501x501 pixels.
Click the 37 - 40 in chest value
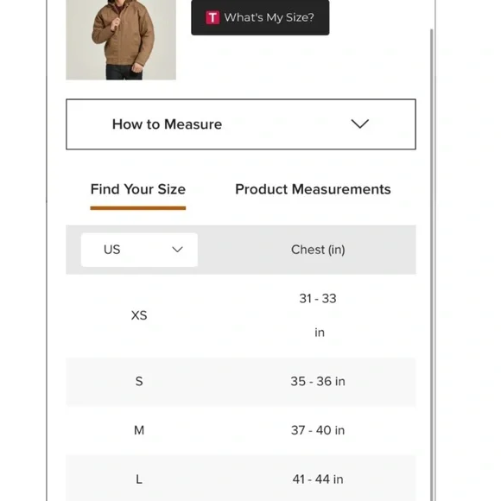click(318, 430)
